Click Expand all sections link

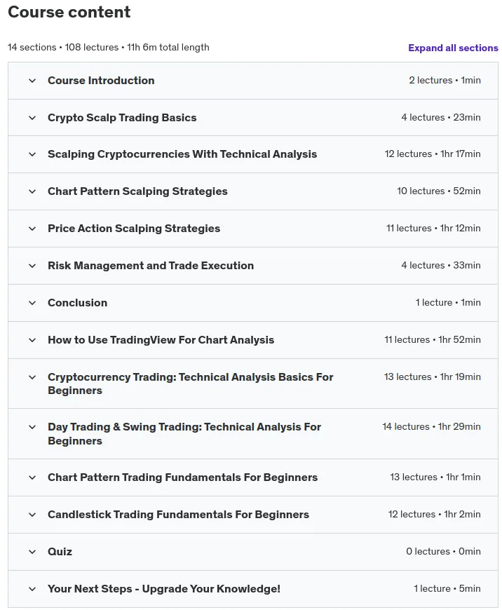(453, 48)
